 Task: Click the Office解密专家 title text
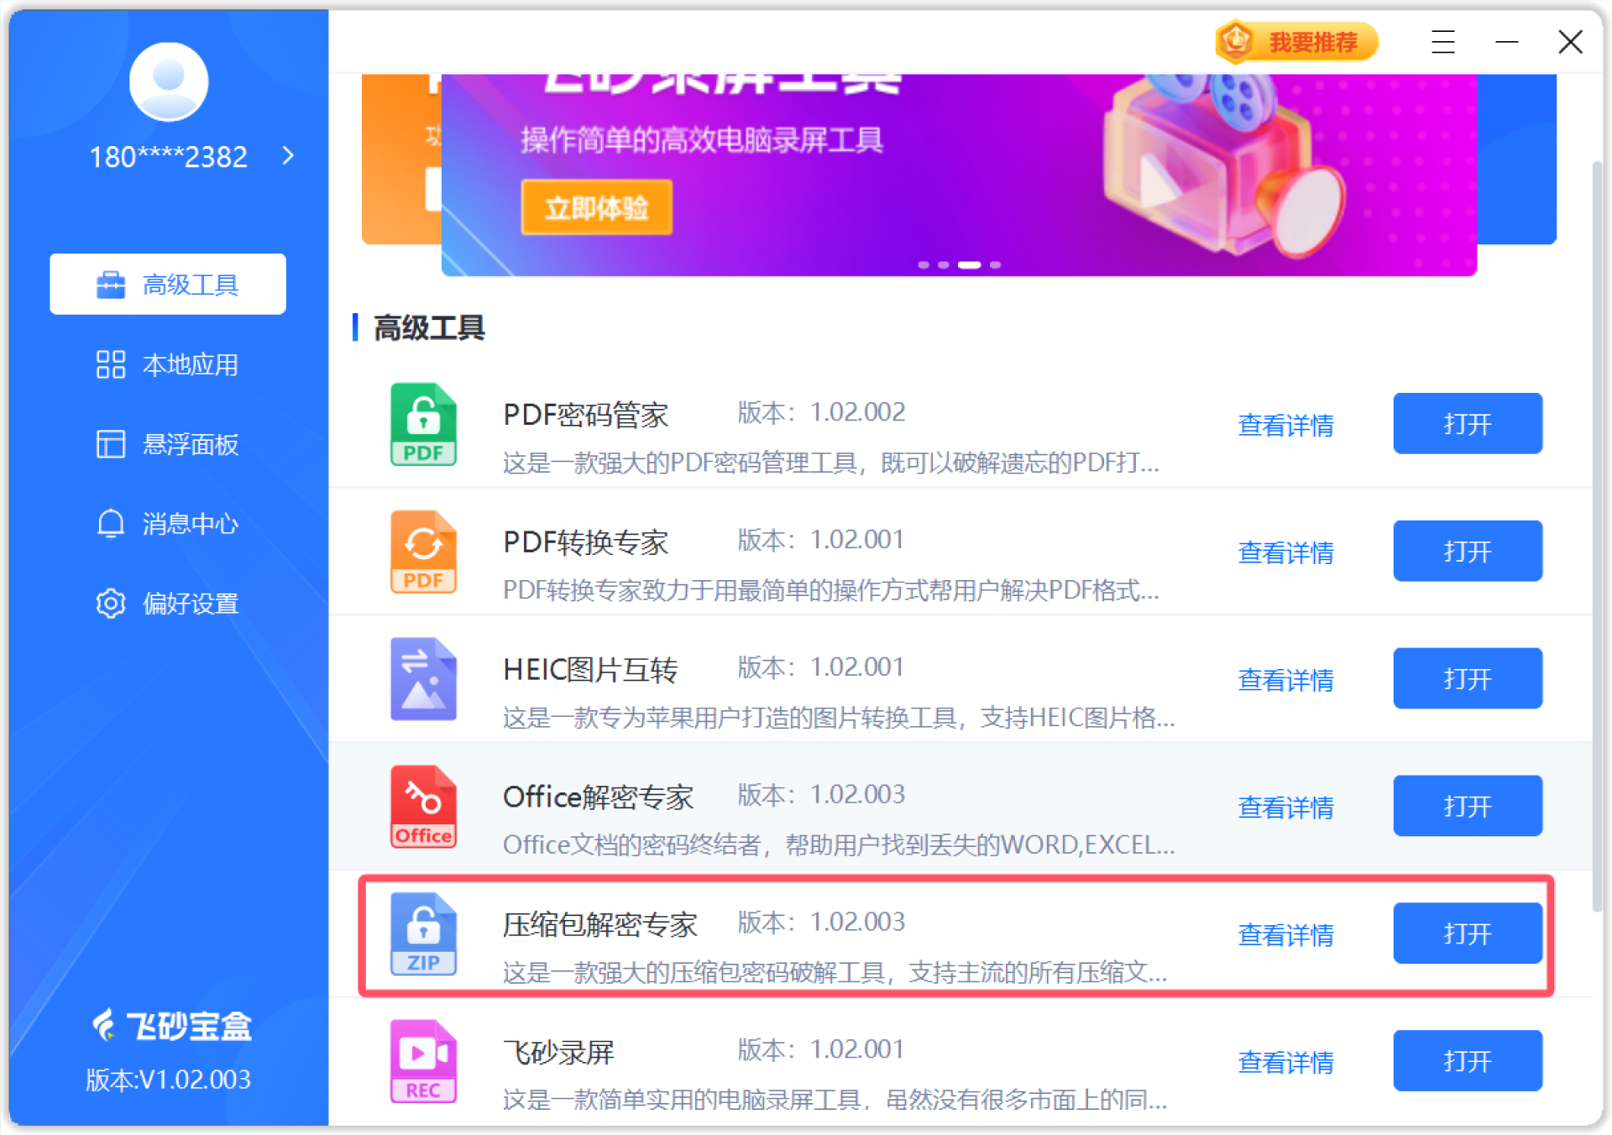(598, 797)
